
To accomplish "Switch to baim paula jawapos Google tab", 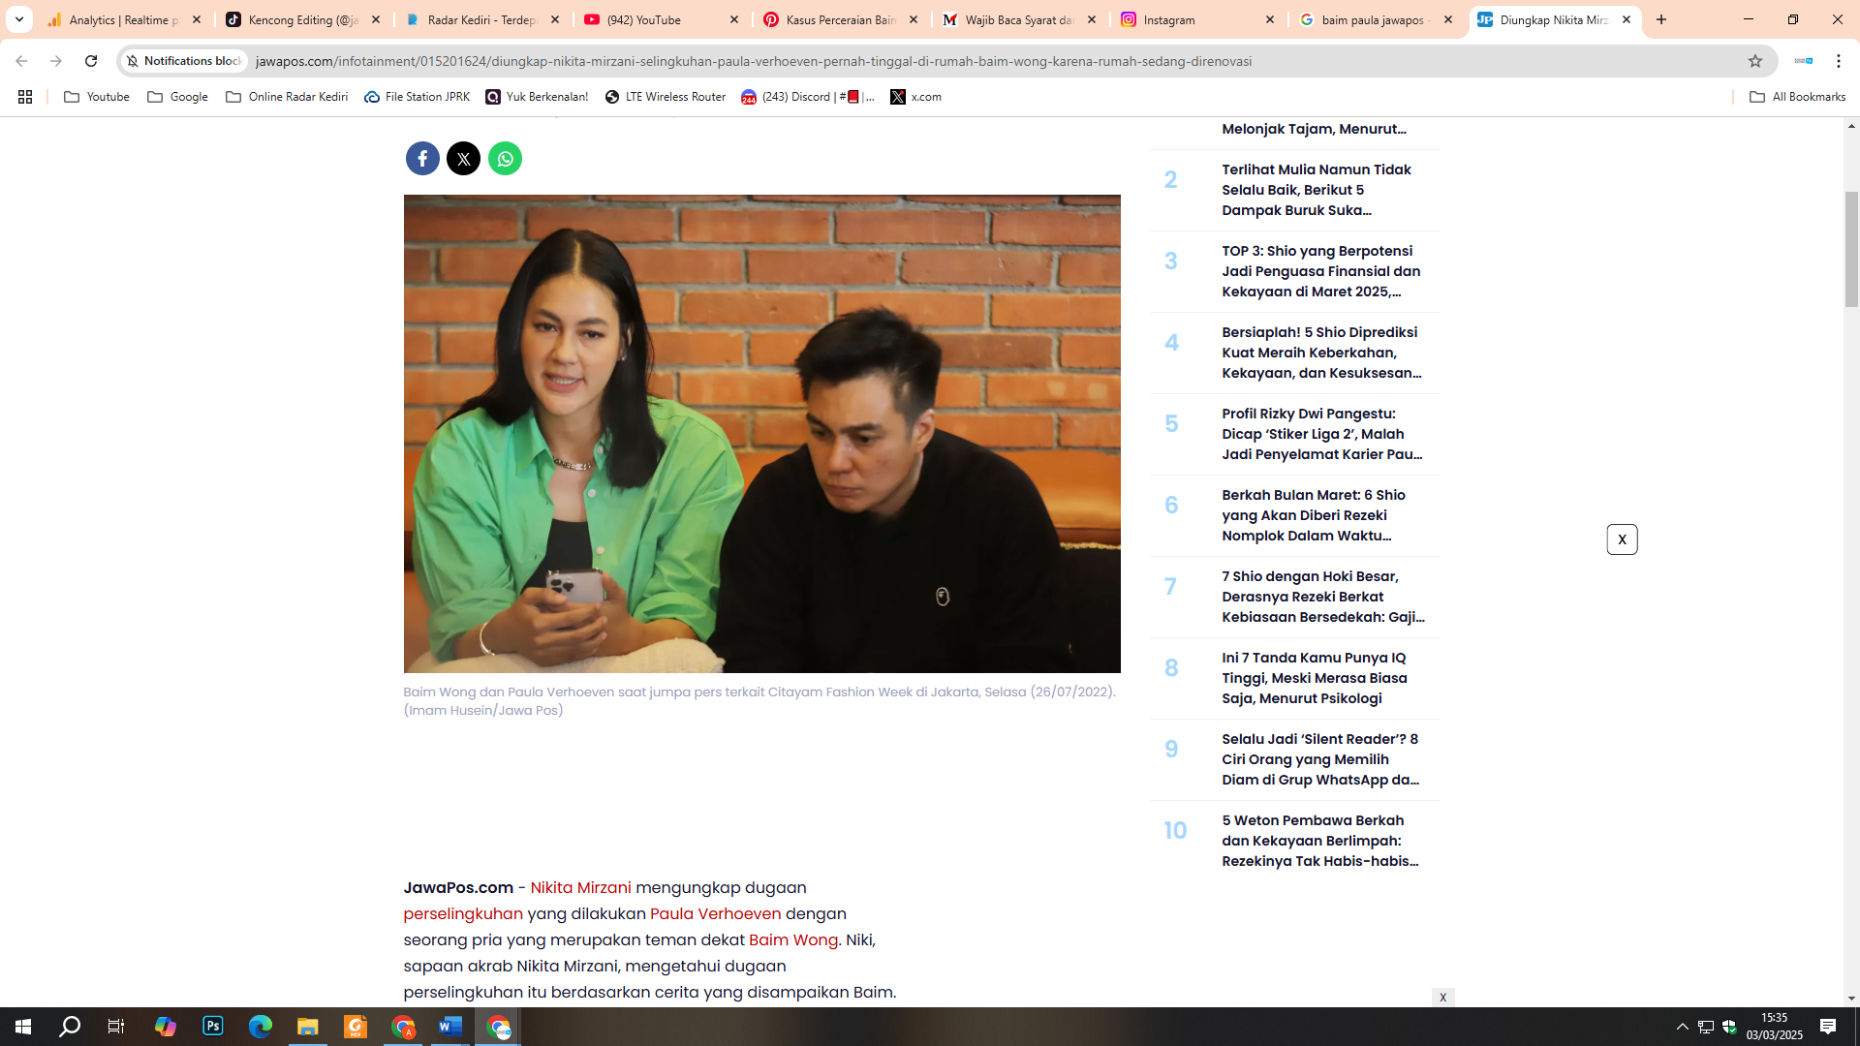I will point(1378,19).
